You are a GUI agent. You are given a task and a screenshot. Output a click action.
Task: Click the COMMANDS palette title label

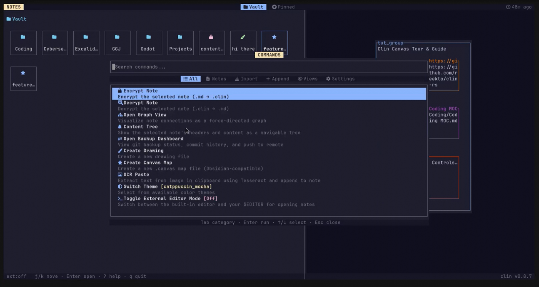269,55
